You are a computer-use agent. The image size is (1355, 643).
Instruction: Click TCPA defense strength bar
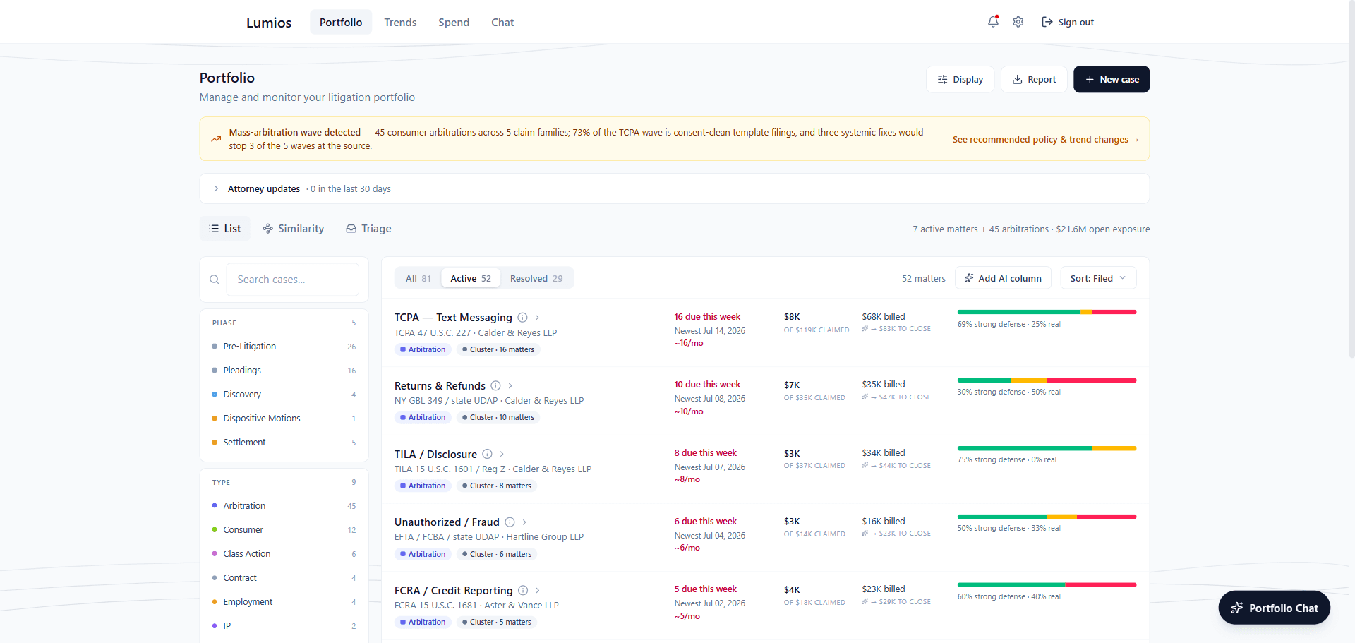point(1047,312)
